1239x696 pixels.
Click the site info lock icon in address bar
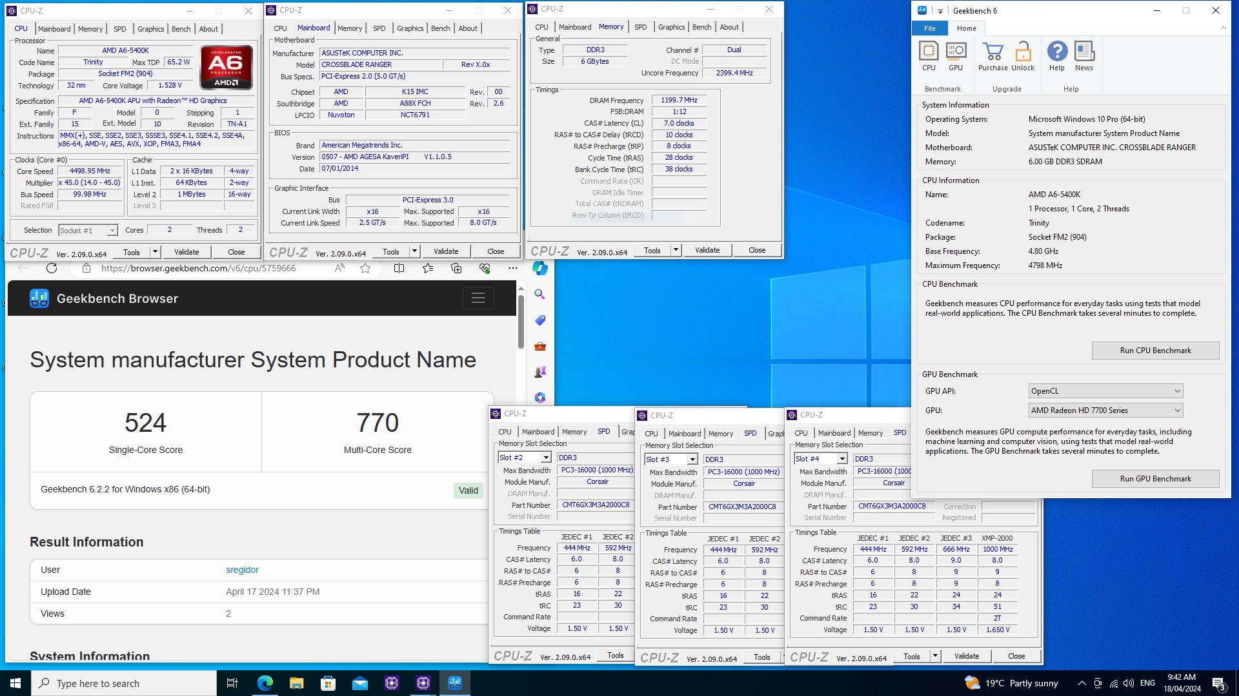tap(86, 268)
